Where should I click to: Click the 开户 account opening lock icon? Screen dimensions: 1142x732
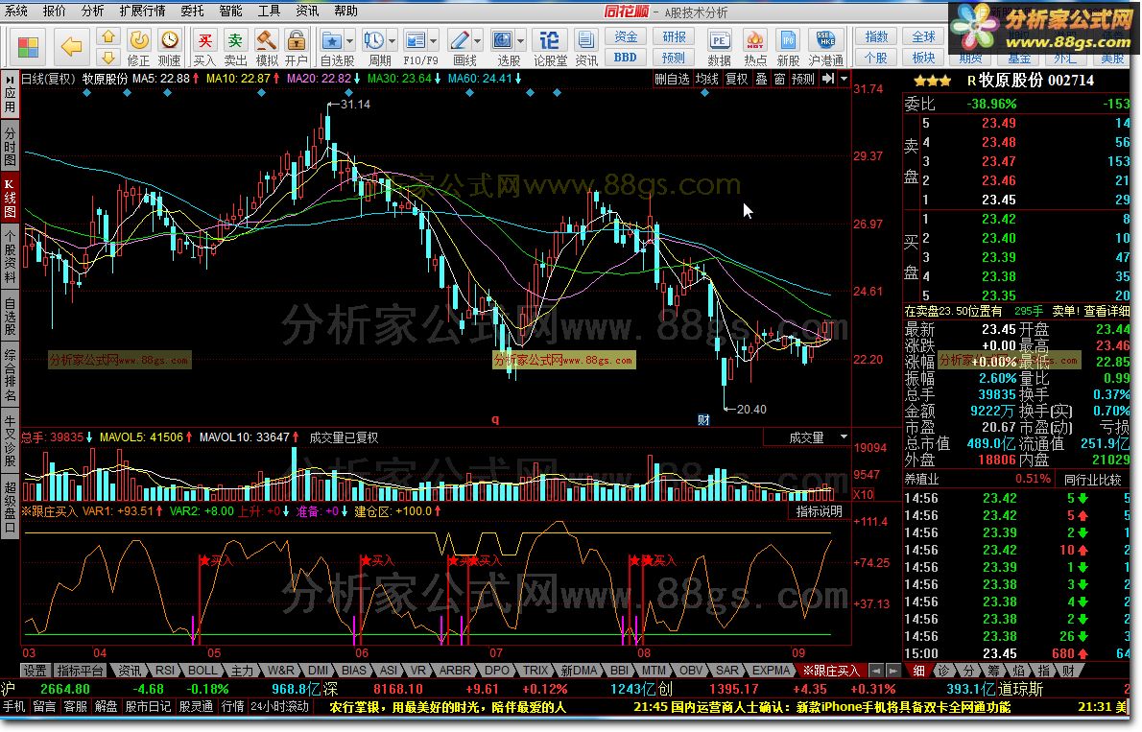(x=296, y=48)
